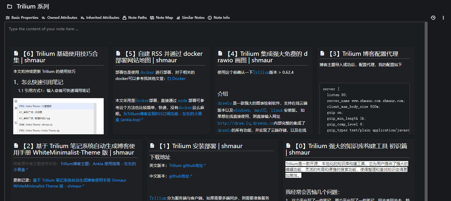Open the Owned Attributes tab
This screenshot has width=451, height=201.
60,18
